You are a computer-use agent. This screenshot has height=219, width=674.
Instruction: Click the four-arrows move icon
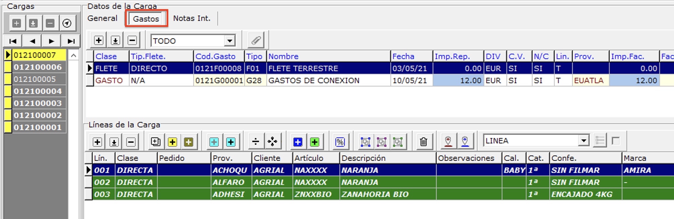[272, 142]
